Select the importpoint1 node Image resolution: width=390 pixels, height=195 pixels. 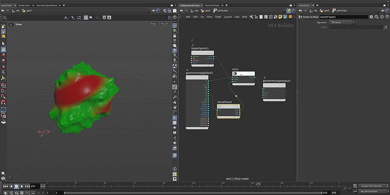[x=203, y=59]
